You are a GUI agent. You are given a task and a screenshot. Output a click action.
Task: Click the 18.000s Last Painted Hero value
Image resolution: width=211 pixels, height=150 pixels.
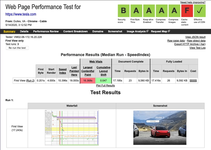click(x=74, y=81)
